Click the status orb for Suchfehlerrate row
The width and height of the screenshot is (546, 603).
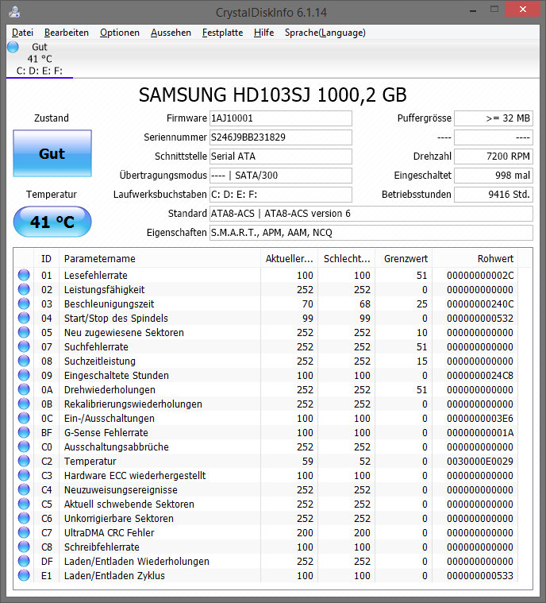[x=24, y=346]
